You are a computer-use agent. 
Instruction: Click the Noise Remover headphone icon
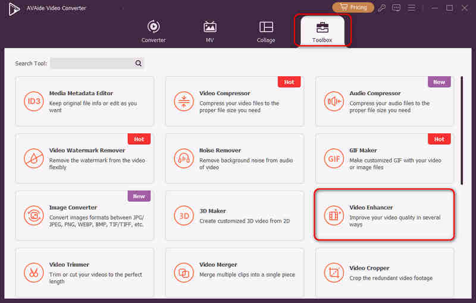coord(184,158)
